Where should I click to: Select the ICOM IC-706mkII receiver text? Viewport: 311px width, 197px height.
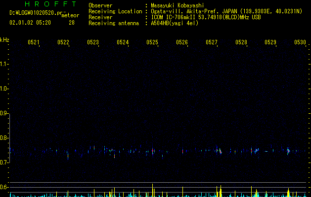click(x=206, y=17)
